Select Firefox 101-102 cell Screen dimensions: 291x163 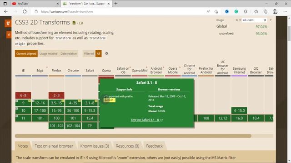[56, 126]
